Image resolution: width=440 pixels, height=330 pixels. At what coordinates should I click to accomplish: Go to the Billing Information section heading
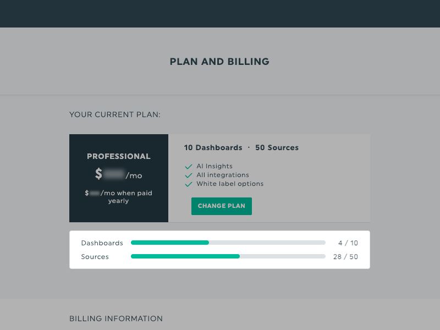(116, 318)
